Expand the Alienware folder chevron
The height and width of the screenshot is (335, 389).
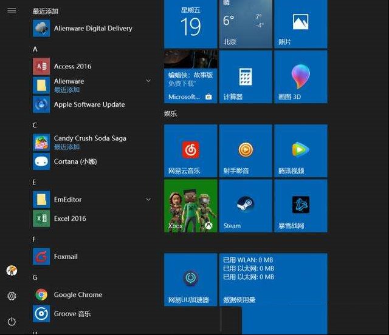point(148,81)
